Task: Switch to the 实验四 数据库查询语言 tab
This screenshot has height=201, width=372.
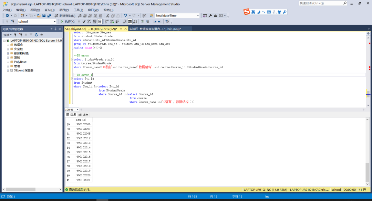Action: click(155, 29)
